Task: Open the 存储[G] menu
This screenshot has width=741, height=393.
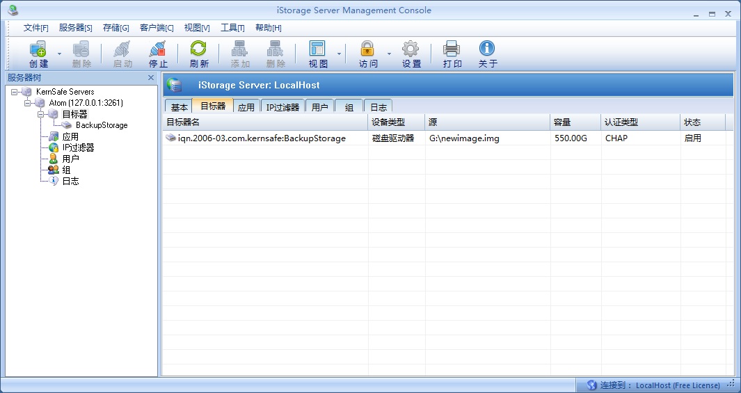Action: click(x=115, y=28)
